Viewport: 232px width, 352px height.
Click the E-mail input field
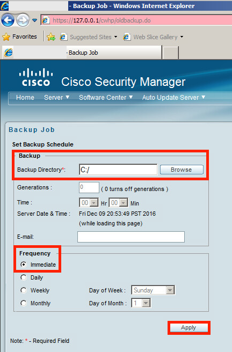[131, 237]
